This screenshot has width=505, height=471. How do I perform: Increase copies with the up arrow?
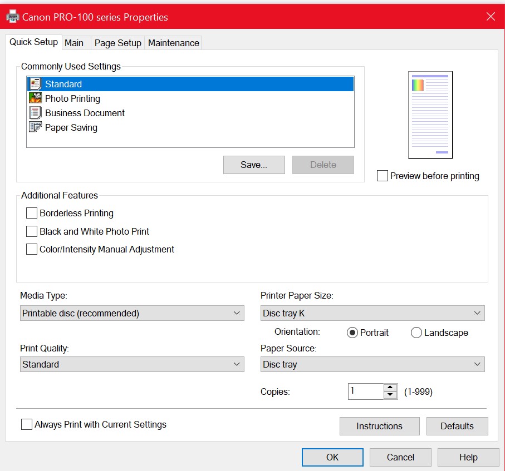click(390, 388)
